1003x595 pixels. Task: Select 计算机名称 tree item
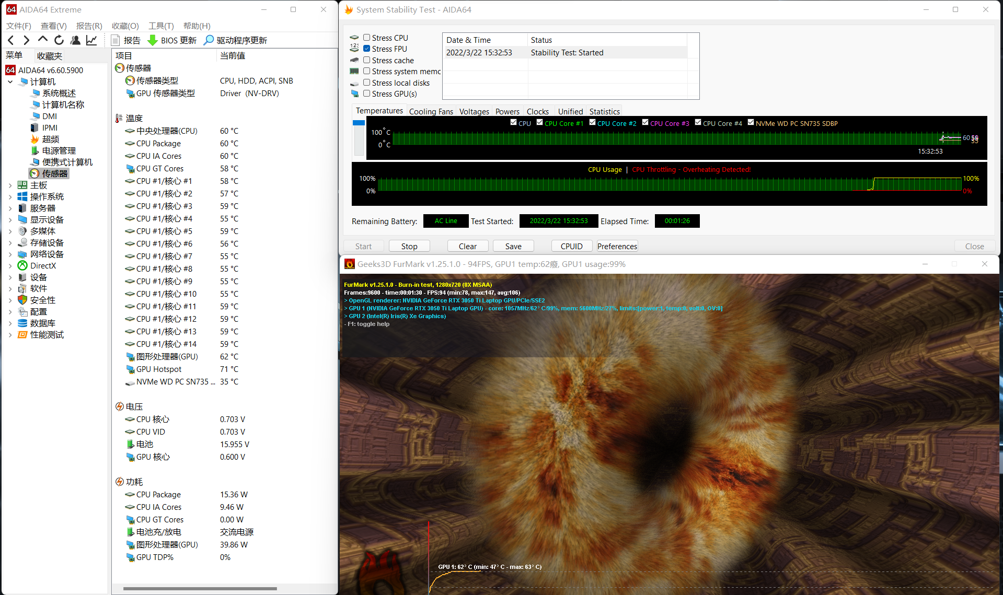58,104
